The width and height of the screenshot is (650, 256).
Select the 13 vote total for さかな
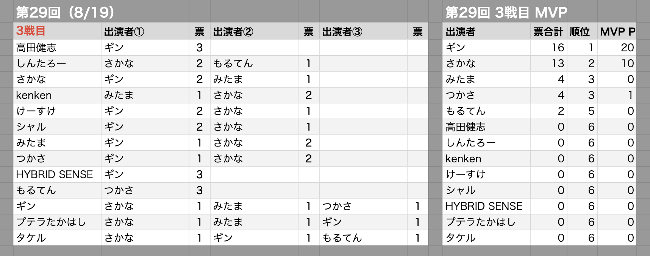point(548,63)
